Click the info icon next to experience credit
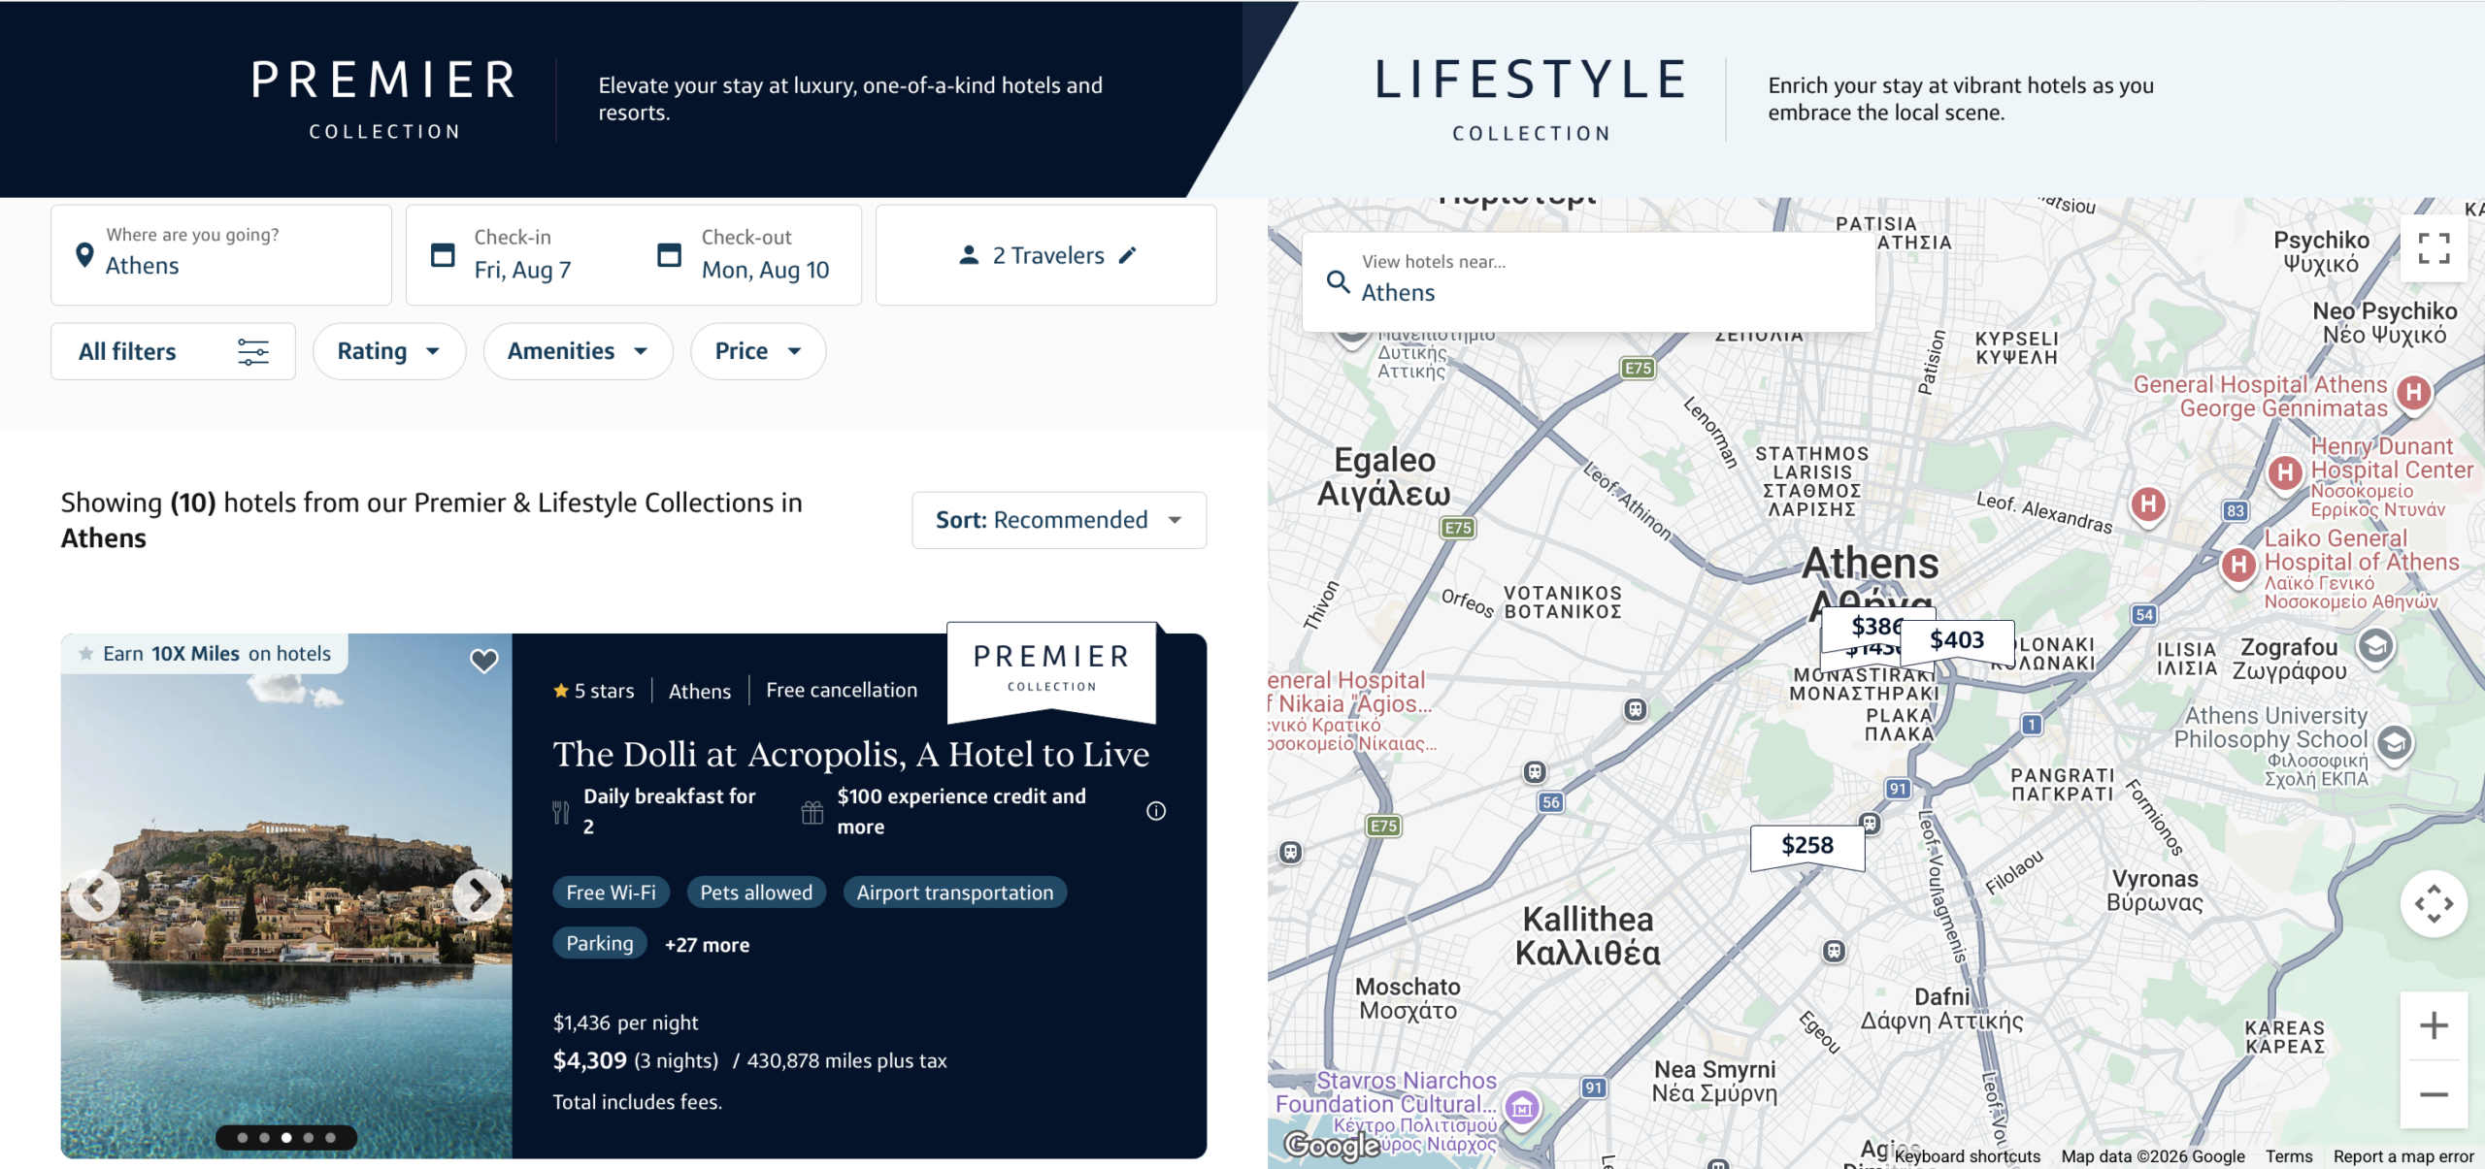This screenshot has height=1169, width=2485. coord(1155,811)
